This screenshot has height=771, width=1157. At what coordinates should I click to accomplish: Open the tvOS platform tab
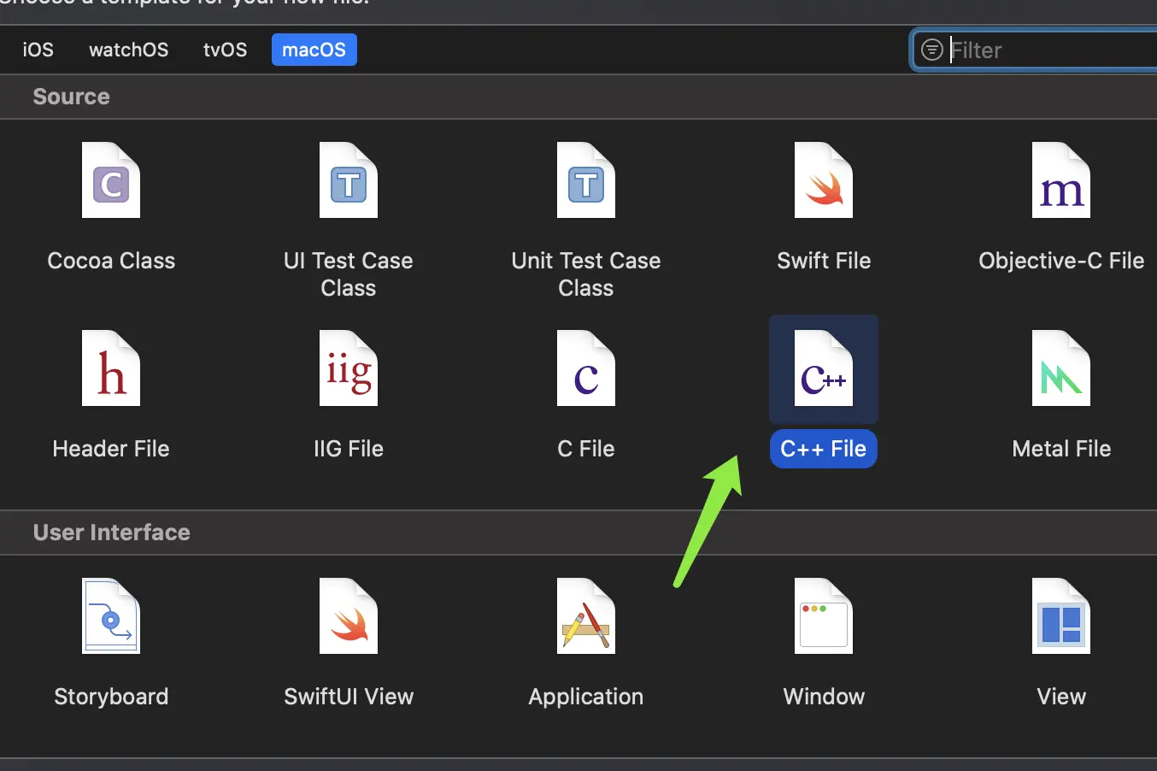click(x=226, y=50)
